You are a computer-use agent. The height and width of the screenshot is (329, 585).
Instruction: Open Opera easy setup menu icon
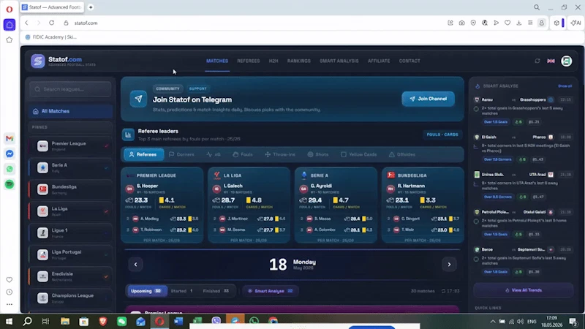click(x=530, y=23)
